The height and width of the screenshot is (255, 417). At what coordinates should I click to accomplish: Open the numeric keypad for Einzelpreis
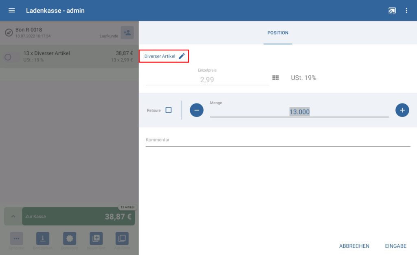275,78
